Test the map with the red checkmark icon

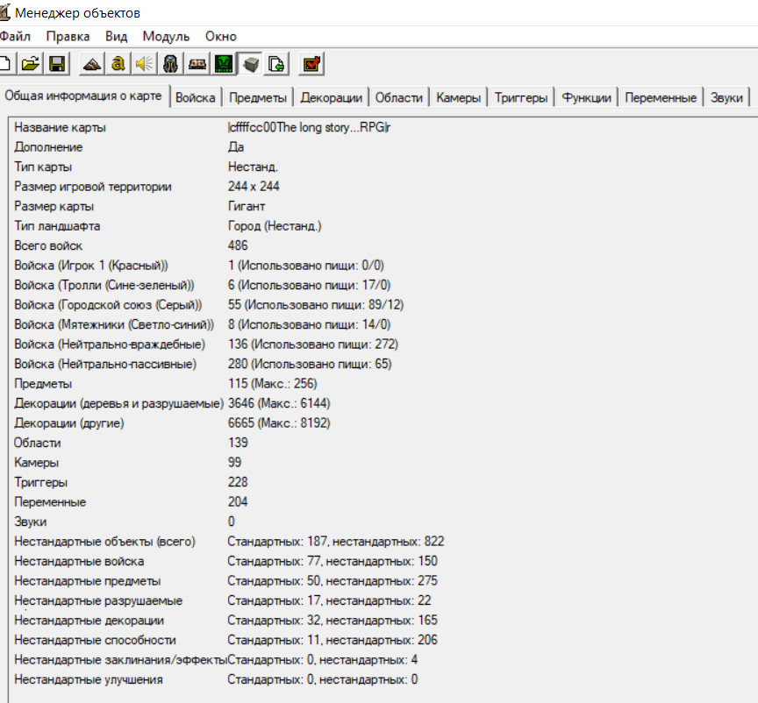[x=311, y=64]
